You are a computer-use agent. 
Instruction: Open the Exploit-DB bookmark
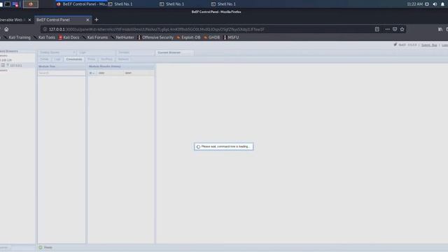click(188, 37)
